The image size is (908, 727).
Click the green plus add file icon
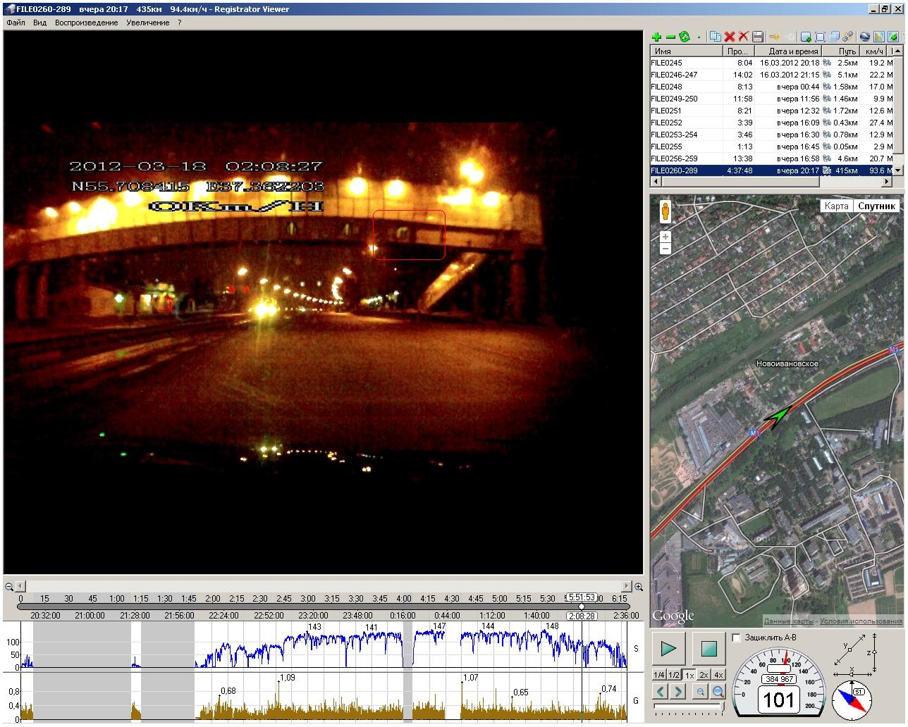click(x=656, y=37)
